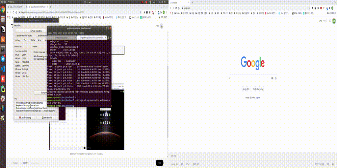Toggle the Shift hotkey modifier checkbox
337x168 pixels.
tap(32, 40)
